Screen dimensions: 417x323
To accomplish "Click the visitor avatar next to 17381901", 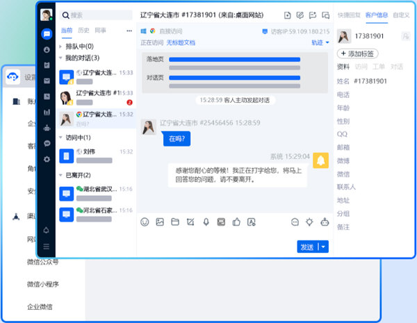I will (344, 36).
